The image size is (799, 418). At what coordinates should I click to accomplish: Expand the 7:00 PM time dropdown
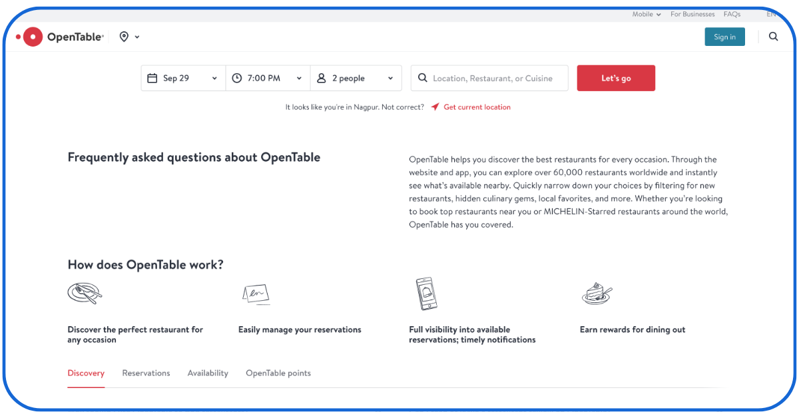click(268, 78)
